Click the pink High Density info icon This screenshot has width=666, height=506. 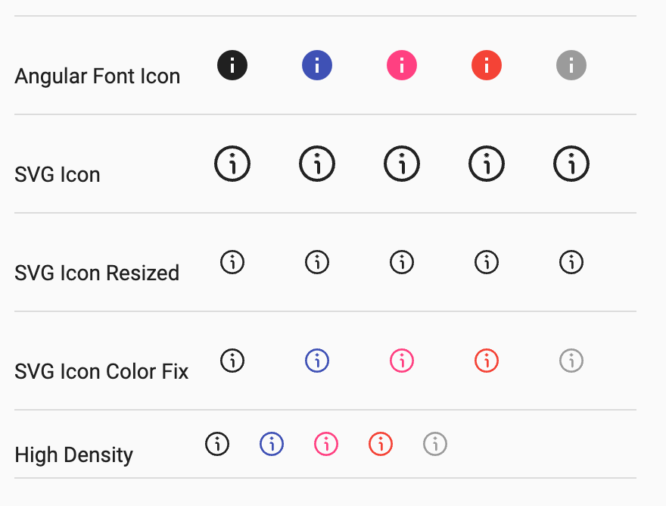[326, 444]
